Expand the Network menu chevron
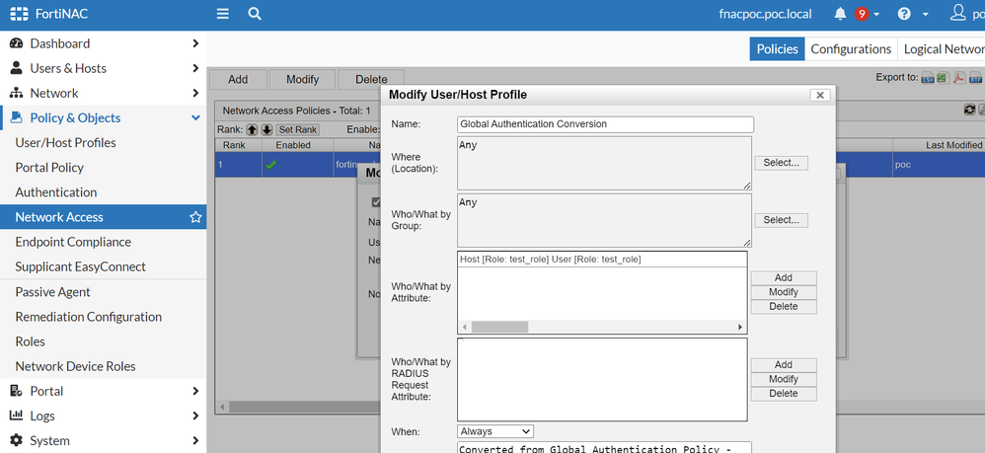This screenshot has height=453, width=985. click(195, 93)
